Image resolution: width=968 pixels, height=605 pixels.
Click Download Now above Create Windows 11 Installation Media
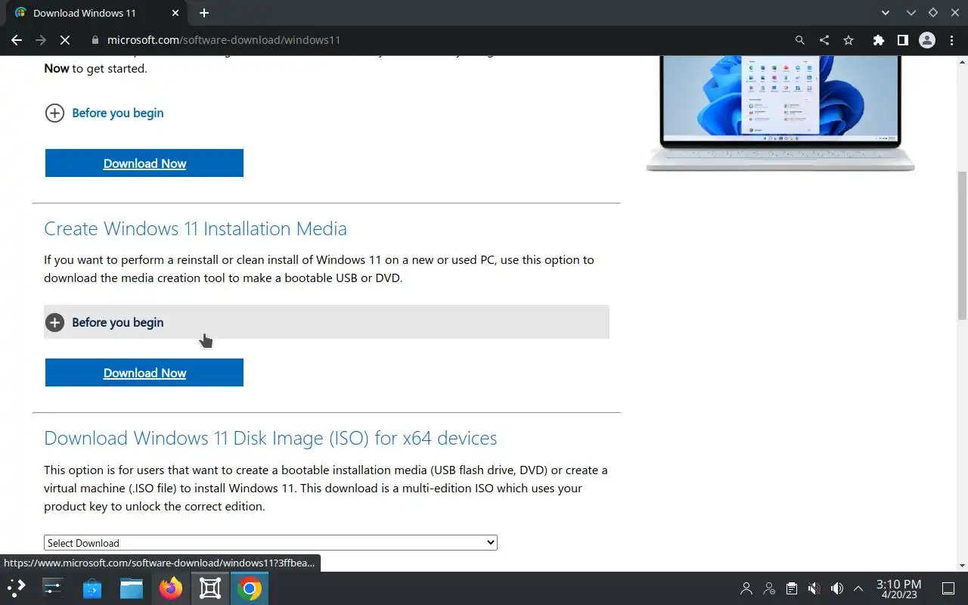tap(144, 163)
